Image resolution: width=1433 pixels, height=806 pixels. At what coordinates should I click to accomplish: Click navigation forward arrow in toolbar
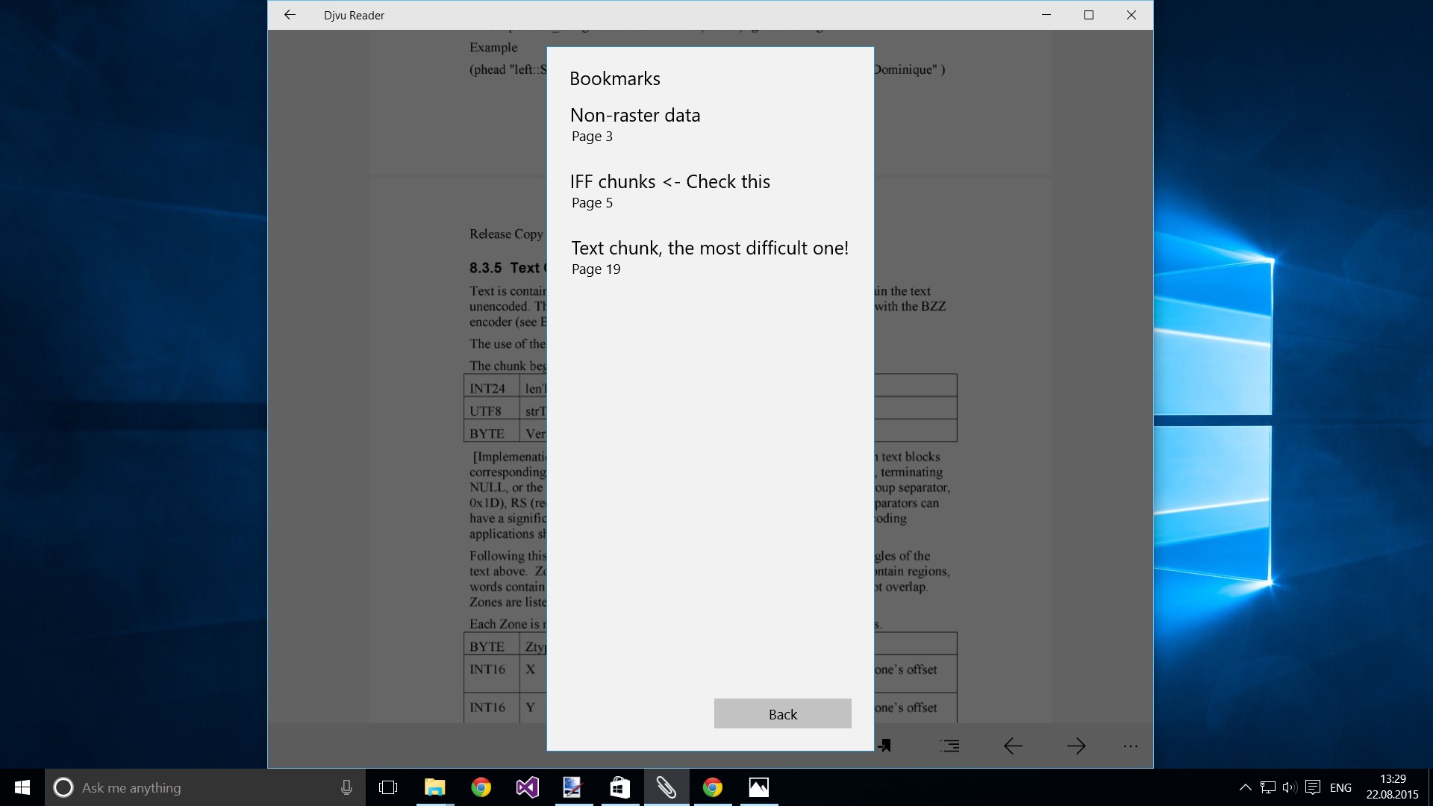pyautogui.click(x=1075, y=745)
